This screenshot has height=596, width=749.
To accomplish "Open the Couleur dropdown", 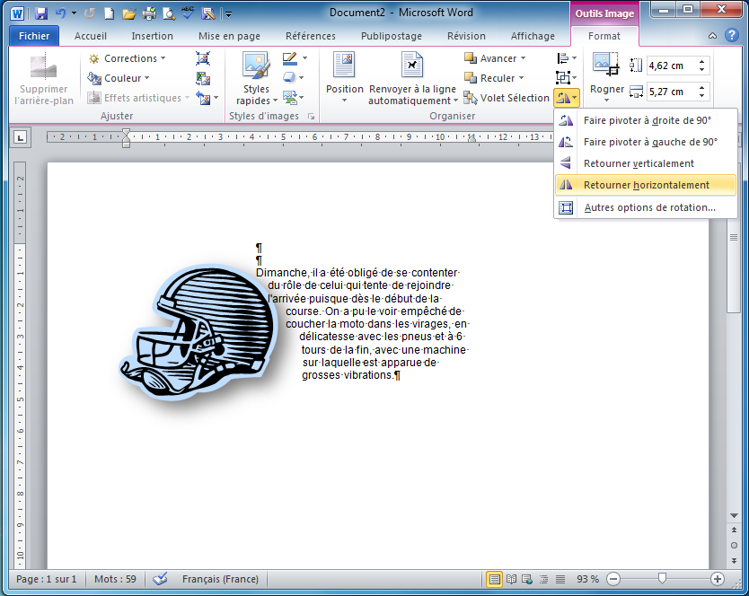I will pos(119,78).
